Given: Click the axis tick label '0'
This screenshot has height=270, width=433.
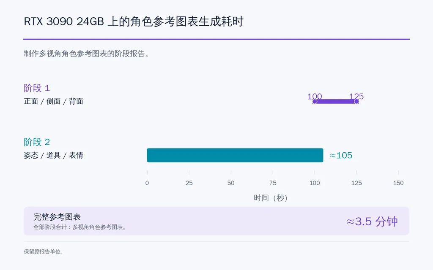Looking at the screenshot, I should tap(147, 183).
